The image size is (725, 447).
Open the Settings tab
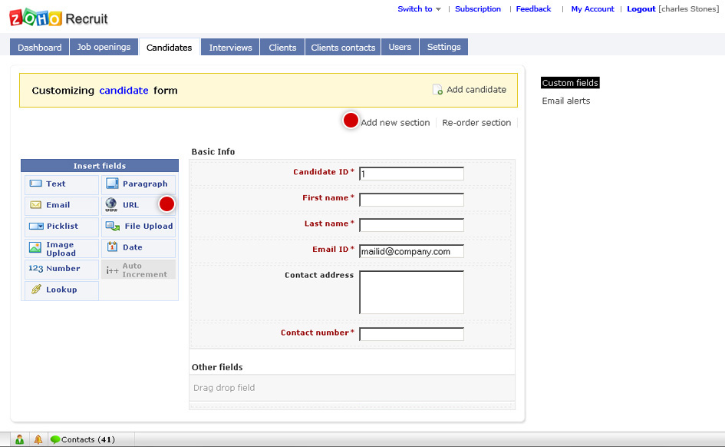coord(444,47)
